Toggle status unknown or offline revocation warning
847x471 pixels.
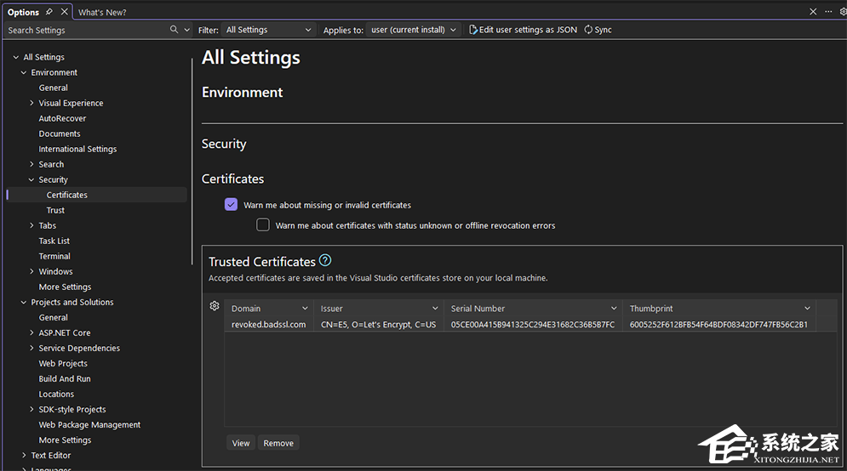point(262,225)
